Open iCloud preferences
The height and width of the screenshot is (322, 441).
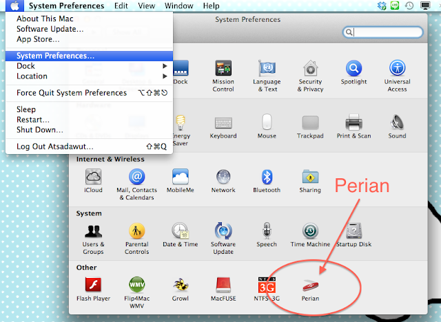coord(94,177)
